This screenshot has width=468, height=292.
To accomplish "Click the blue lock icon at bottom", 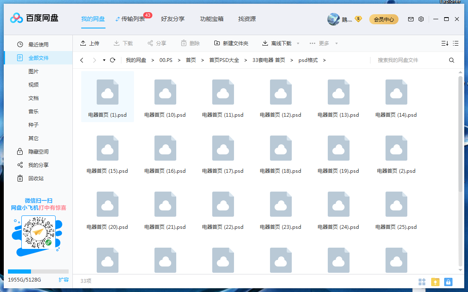I will click(448, 282).
